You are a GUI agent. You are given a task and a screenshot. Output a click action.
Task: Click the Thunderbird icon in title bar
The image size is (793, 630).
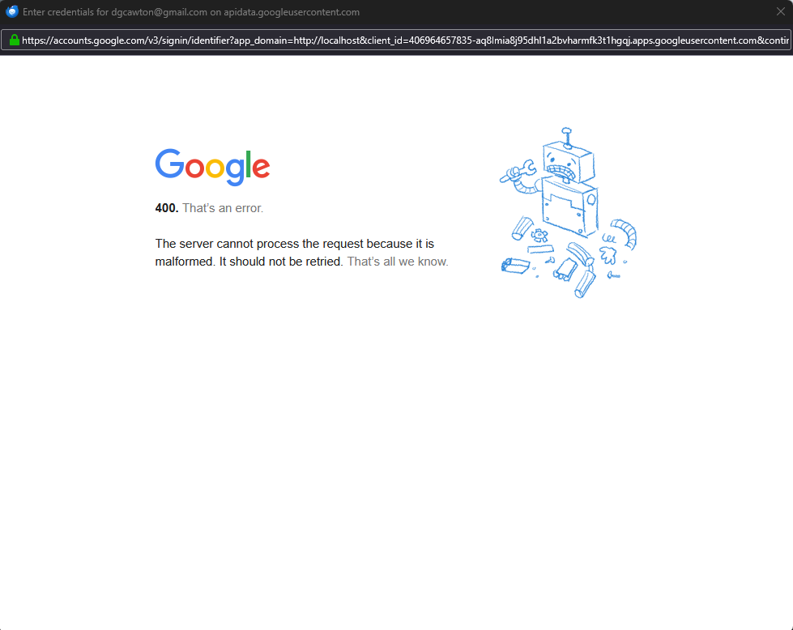coord(11,11)
